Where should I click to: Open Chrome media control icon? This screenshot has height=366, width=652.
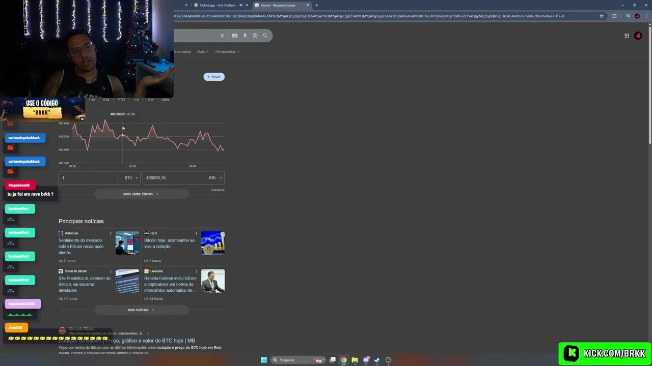628,16
